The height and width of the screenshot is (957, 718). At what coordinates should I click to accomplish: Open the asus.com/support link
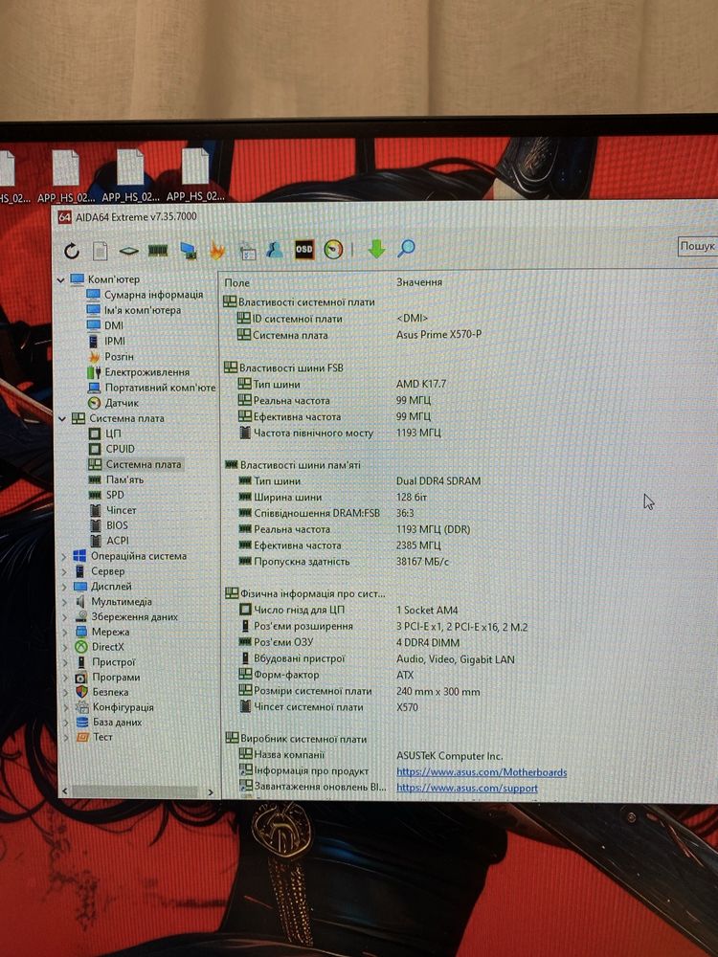click(x=467, y=788)
